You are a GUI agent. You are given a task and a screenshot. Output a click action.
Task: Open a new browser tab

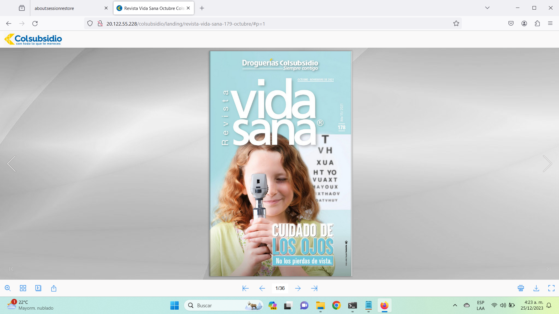(202, 8)
